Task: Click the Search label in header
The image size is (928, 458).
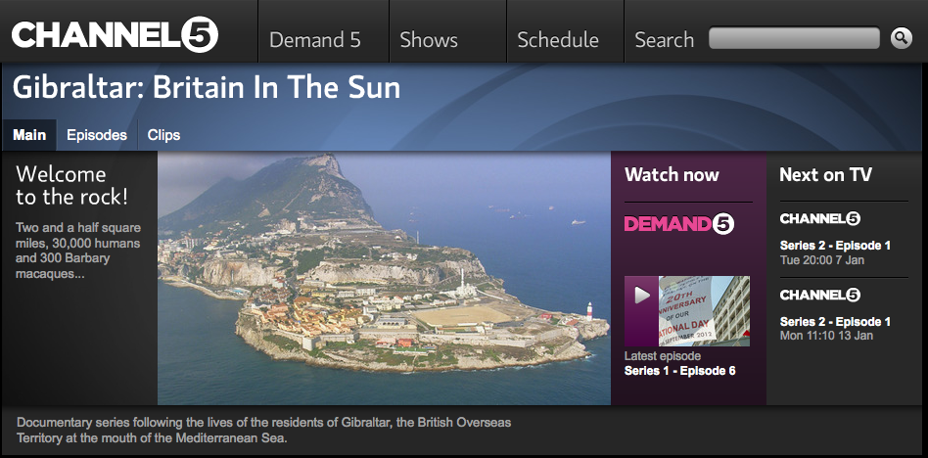Action: [x=664, y=40]
